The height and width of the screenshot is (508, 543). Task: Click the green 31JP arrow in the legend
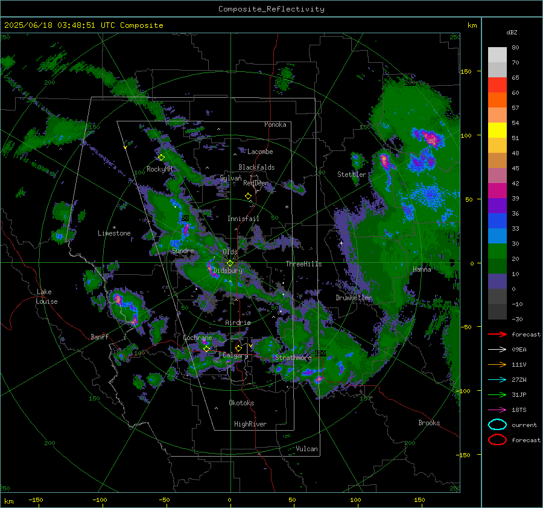[497, 394]
